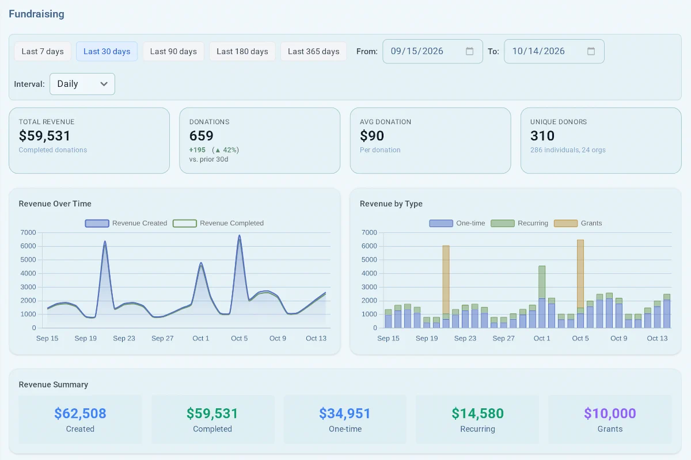This screenshot has height=460, width=691.
Task: Select the Last 7 days range
Action: click(43, 51)
